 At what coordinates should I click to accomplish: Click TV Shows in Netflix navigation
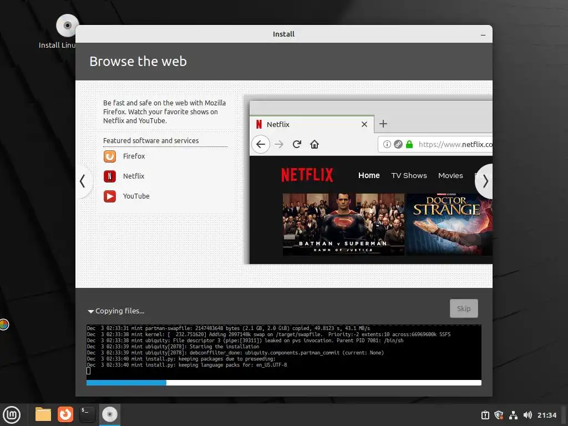tap(409, 176)
